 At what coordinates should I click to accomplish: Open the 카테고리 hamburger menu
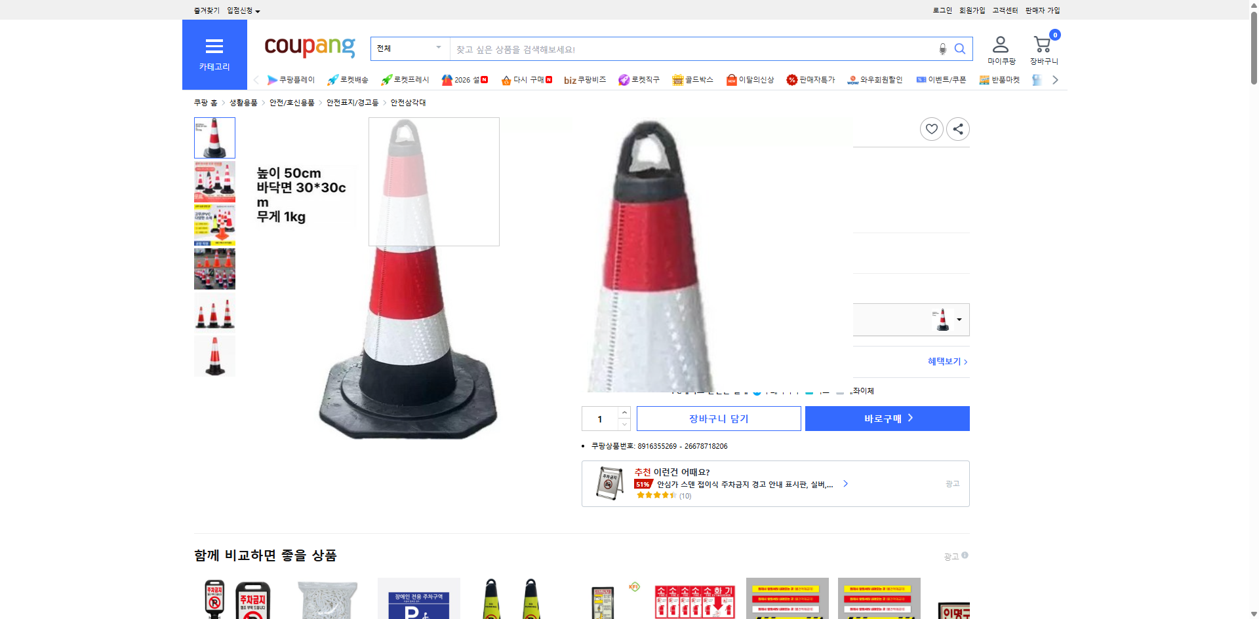tap(214, 54)
